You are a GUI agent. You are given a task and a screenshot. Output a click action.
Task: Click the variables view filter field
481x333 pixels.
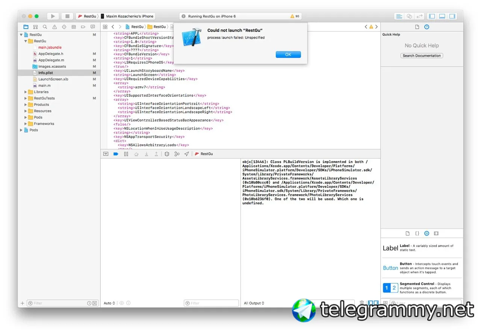pyautogui.click(x=212, y=303)
